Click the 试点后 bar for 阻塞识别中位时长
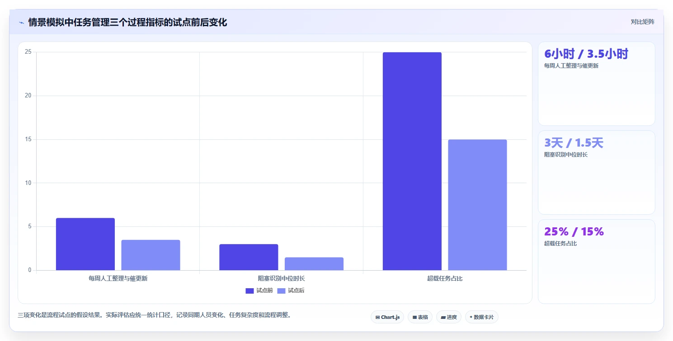This screenshot has width=673, height=341. 314,264
